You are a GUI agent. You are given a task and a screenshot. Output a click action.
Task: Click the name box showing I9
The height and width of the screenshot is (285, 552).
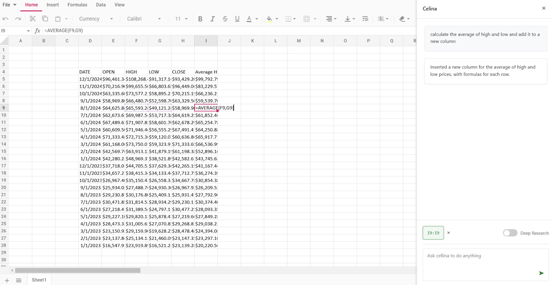pos(12,31)
